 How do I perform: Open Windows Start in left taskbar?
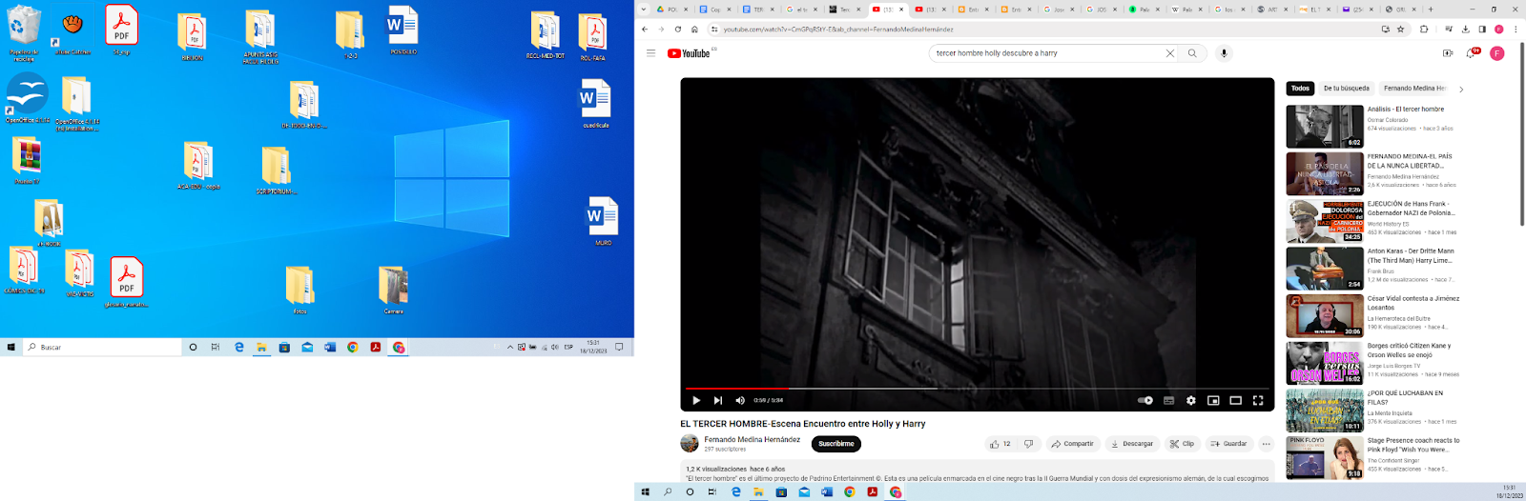pos(11,348)
